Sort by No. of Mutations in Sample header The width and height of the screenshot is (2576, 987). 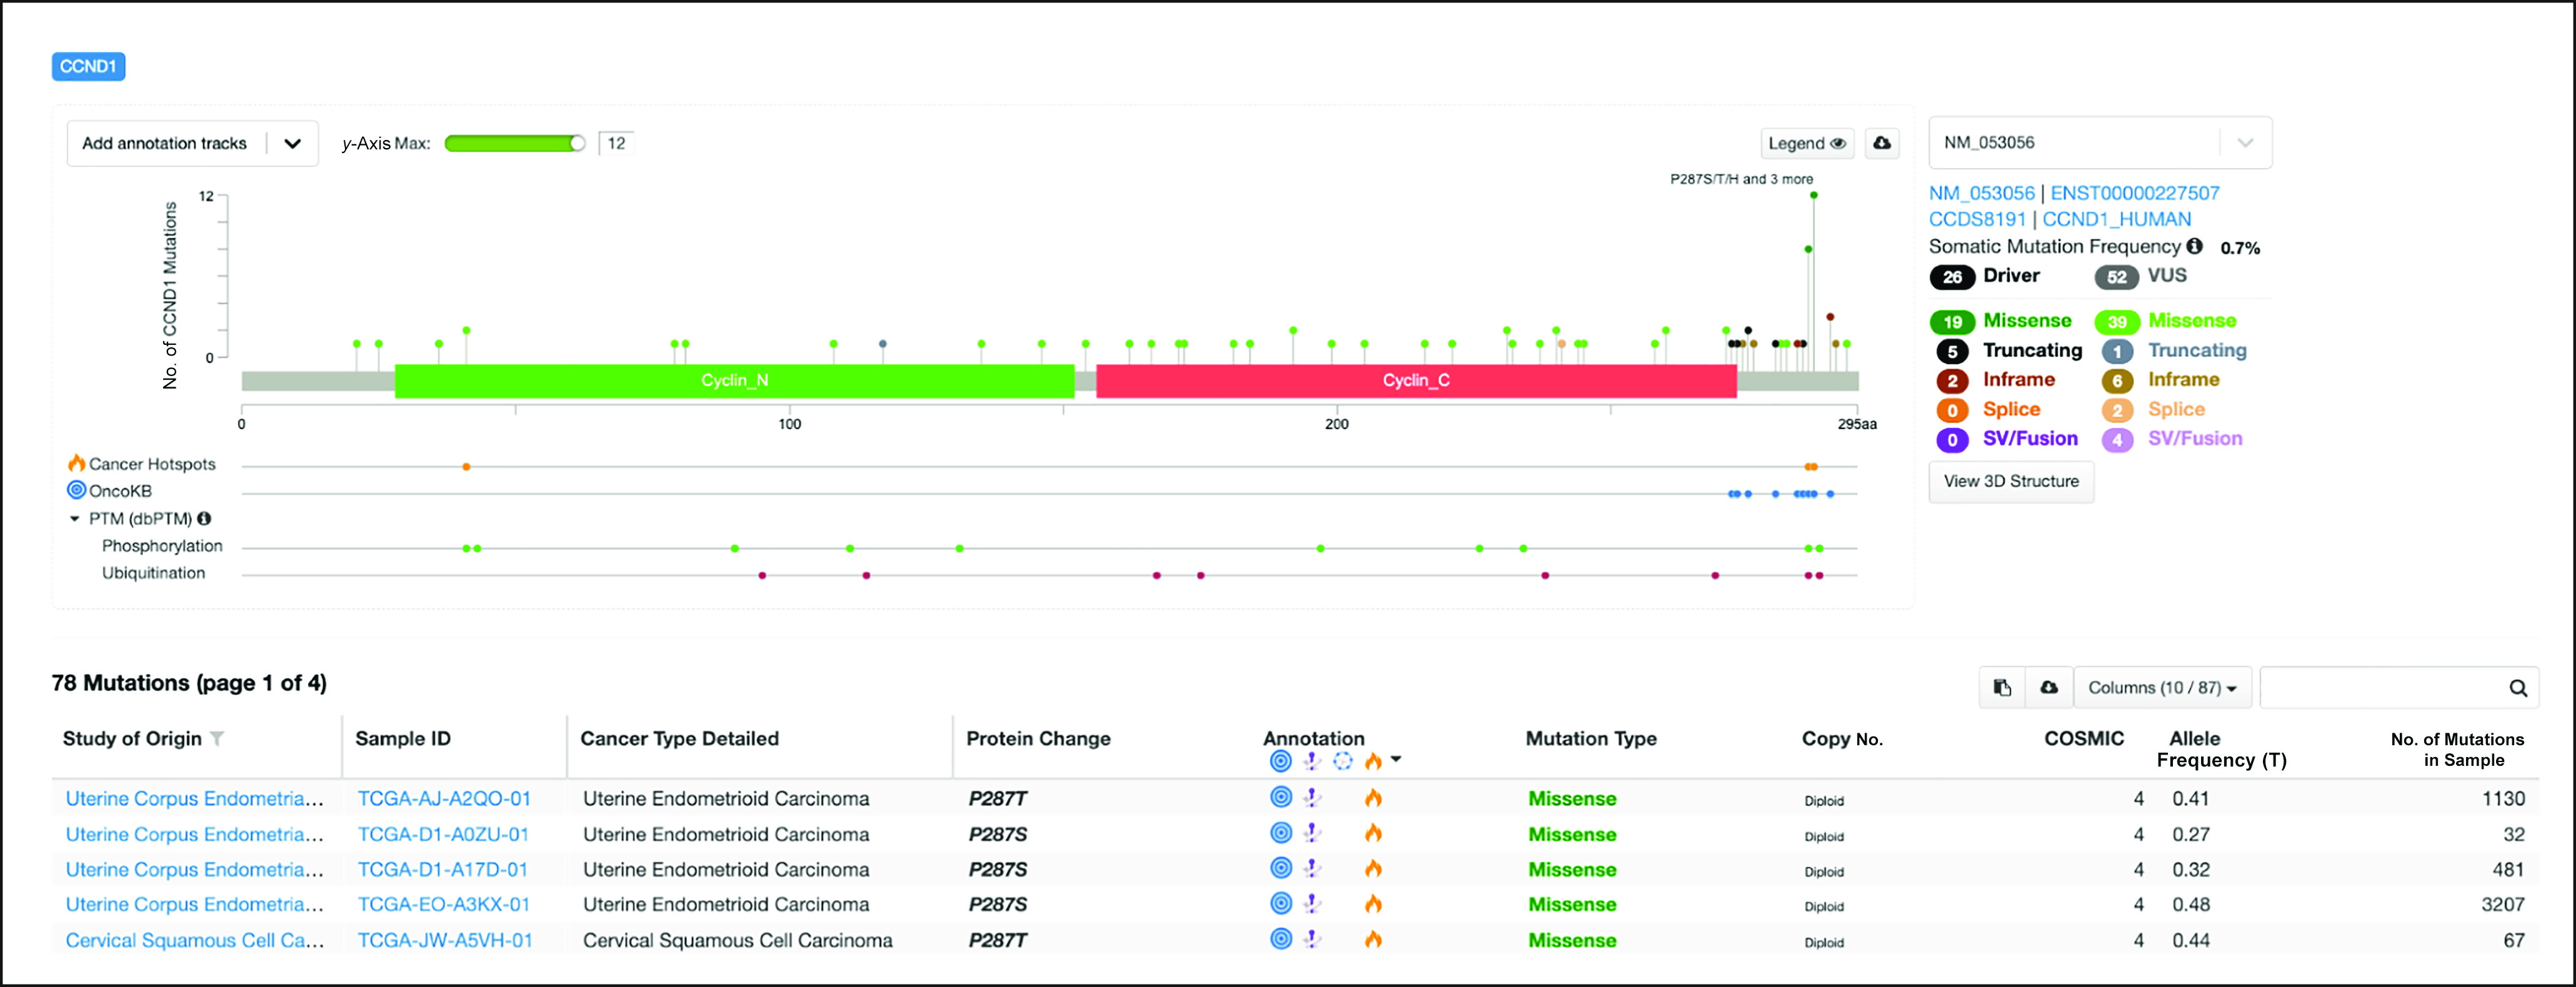coord(2458,749)
